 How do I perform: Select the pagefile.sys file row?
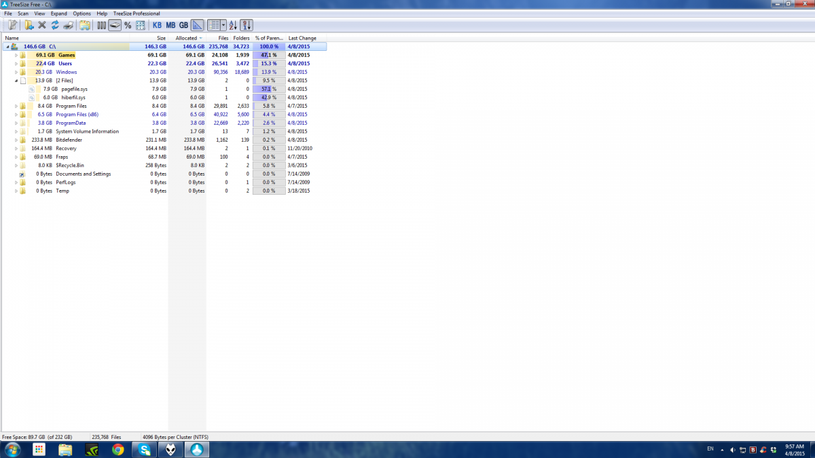tap(163, 89)
